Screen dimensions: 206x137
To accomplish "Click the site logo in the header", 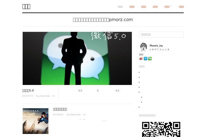I will click(26, 7).
